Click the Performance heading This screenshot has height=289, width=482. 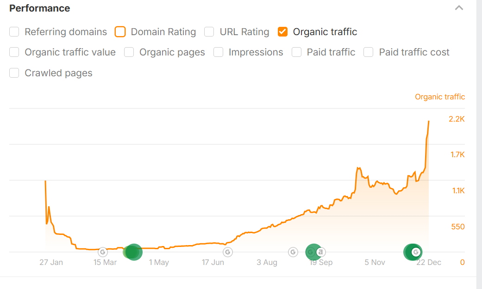[x=40, y=8]
